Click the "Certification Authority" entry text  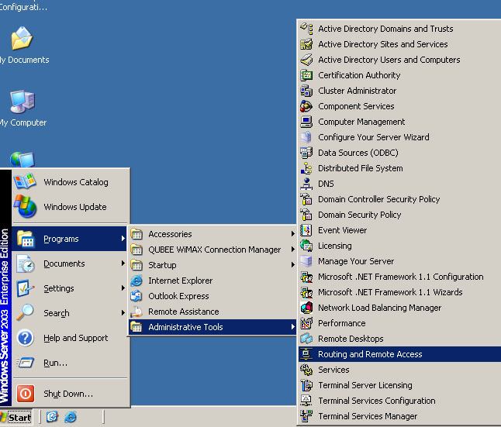tap(359, 75)
